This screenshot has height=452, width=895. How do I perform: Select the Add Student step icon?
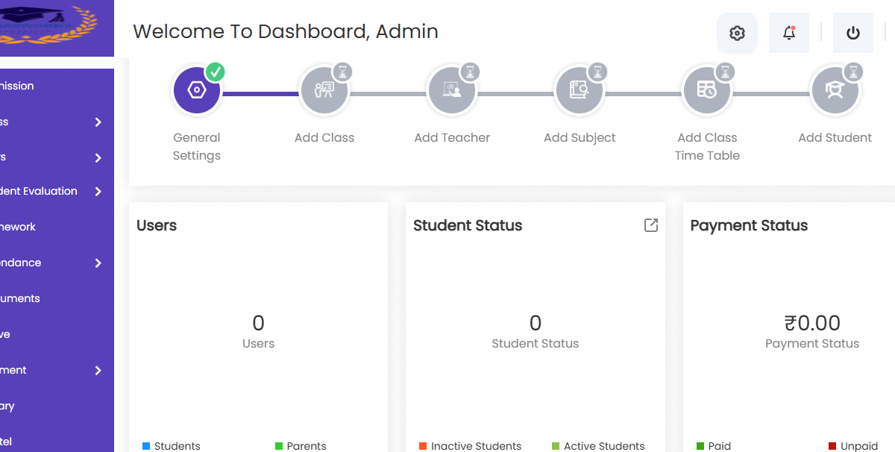click(835, 90)
